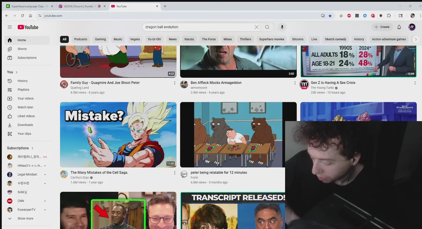
Task: Click the browser home button
Action: (30, 16)
